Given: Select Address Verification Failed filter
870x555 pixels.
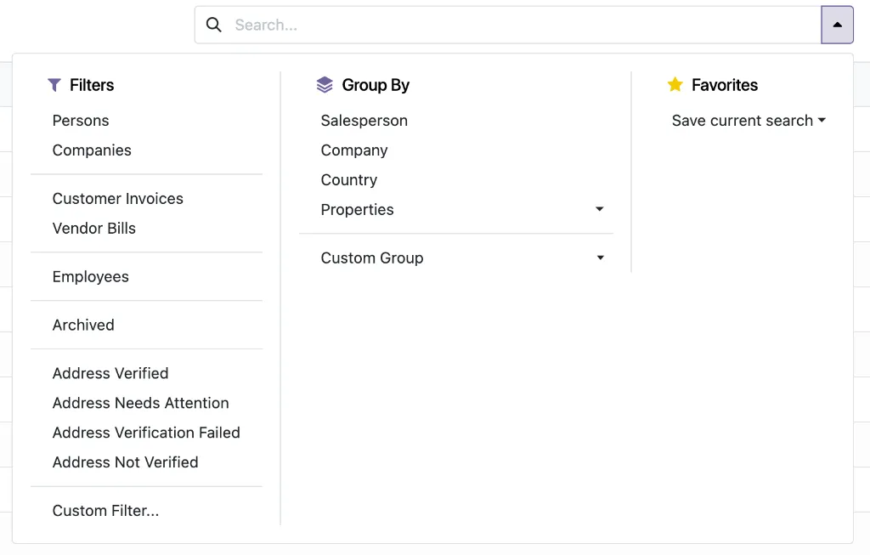Looking at the screenshot, I should pos(146,433).
